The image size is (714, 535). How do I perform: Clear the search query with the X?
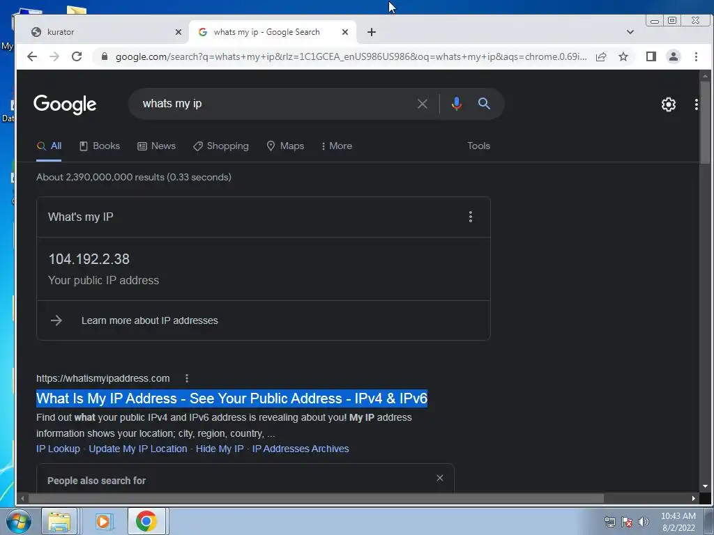tap(422, 104)
